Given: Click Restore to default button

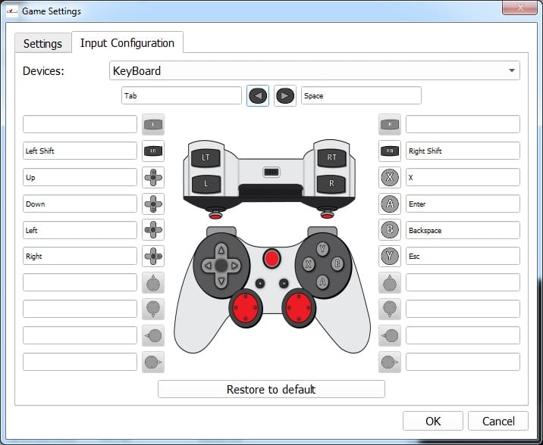Looking at the screenshot, I should tap(271, 389).
